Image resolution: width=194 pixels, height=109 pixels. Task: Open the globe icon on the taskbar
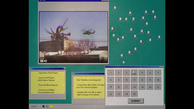click(47, 106)
